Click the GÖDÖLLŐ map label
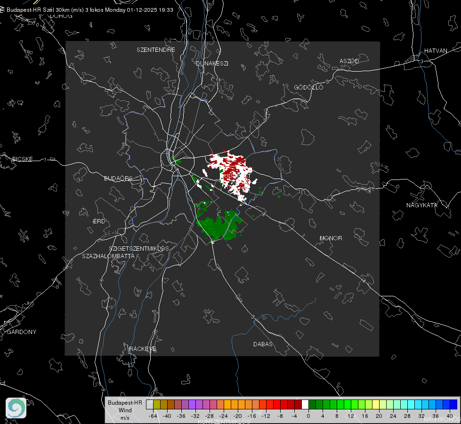 pyautogui.click(x=308, y=87)
